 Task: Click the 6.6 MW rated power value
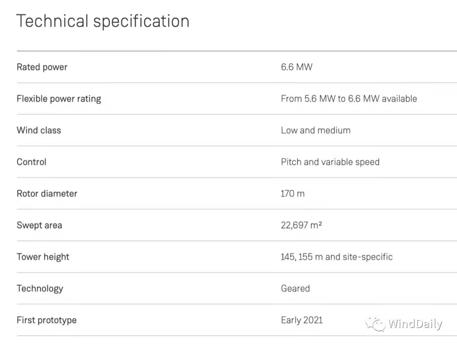point(297,67)
